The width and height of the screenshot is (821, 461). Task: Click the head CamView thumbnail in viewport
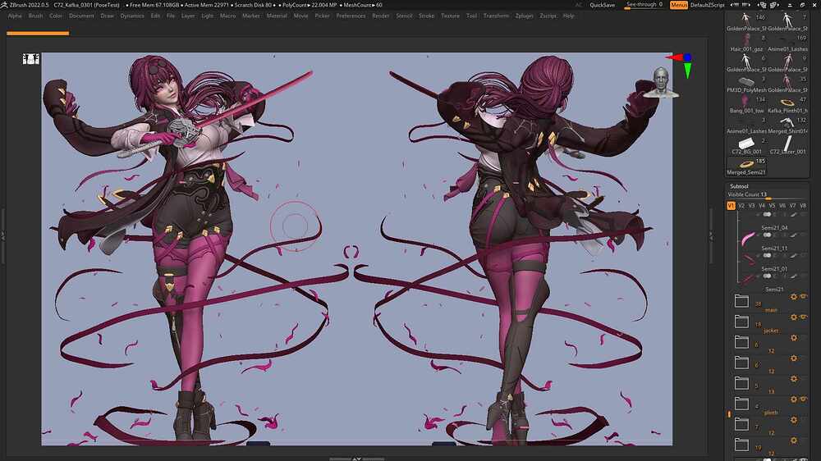[661, 83]
